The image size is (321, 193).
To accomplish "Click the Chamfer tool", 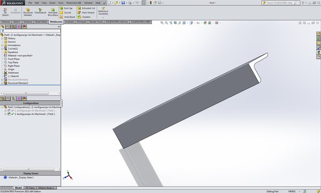I will click(84, 17).
